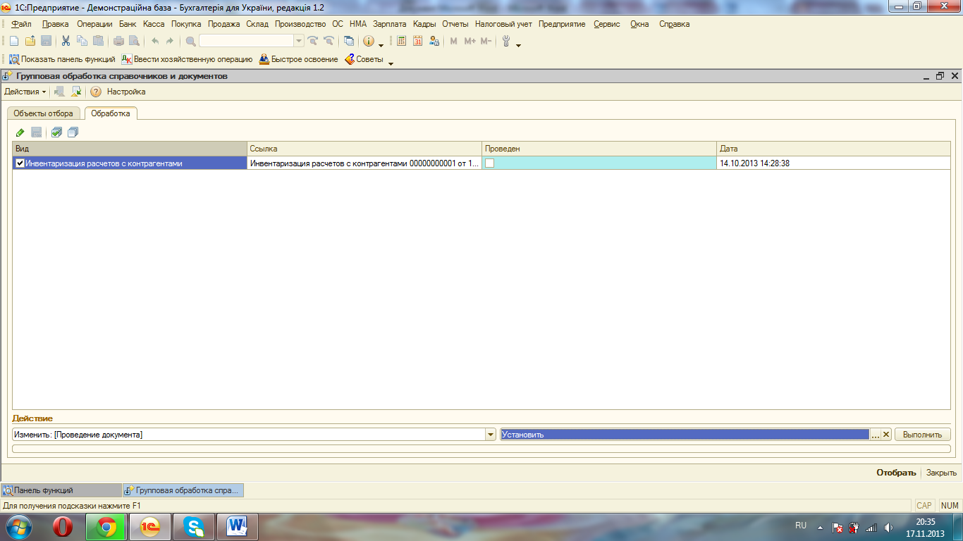The height and width of the screenshot is (541, 963).
Task: Open the Файл menu
Action: pos(21,24)
